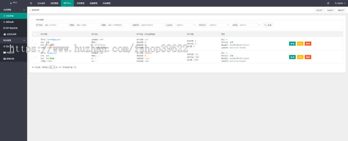348x141 pixels.
Task: Open the 123456@qq.com username link
Action: [54, 39]
